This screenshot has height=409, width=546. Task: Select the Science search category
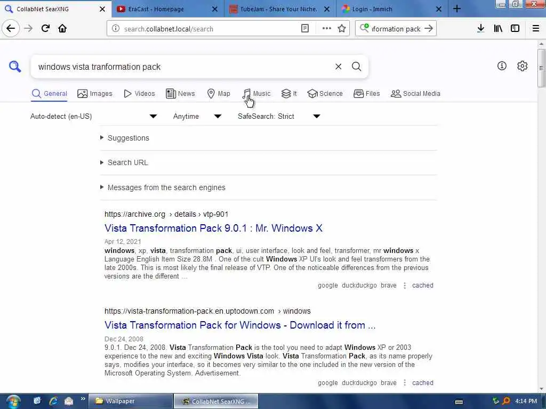[x=325, y=94]
